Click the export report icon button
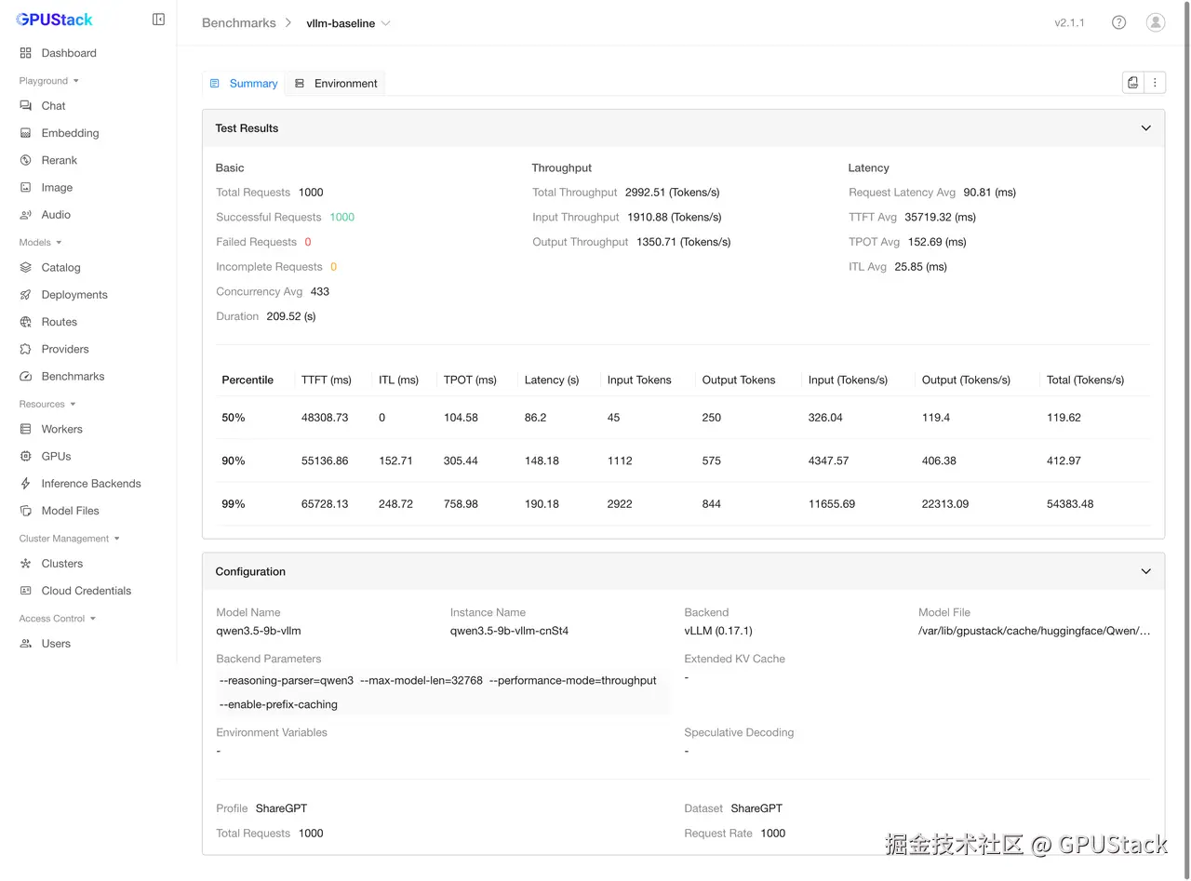Viewport: 1191px width, 881px height. (x=1132, y=83)
